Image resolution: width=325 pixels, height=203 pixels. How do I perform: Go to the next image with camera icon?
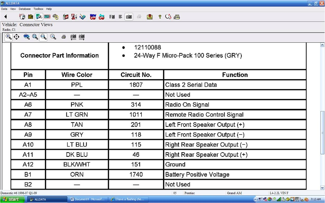pos(81,37)
